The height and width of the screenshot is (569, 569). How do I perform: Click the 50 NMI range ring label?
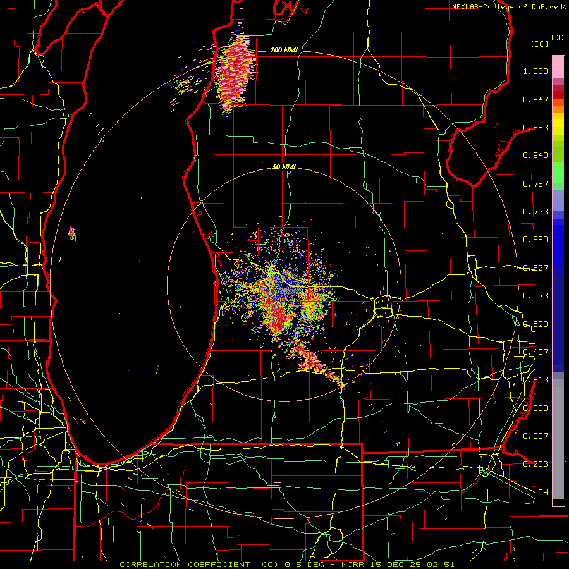tap(284, 167)
